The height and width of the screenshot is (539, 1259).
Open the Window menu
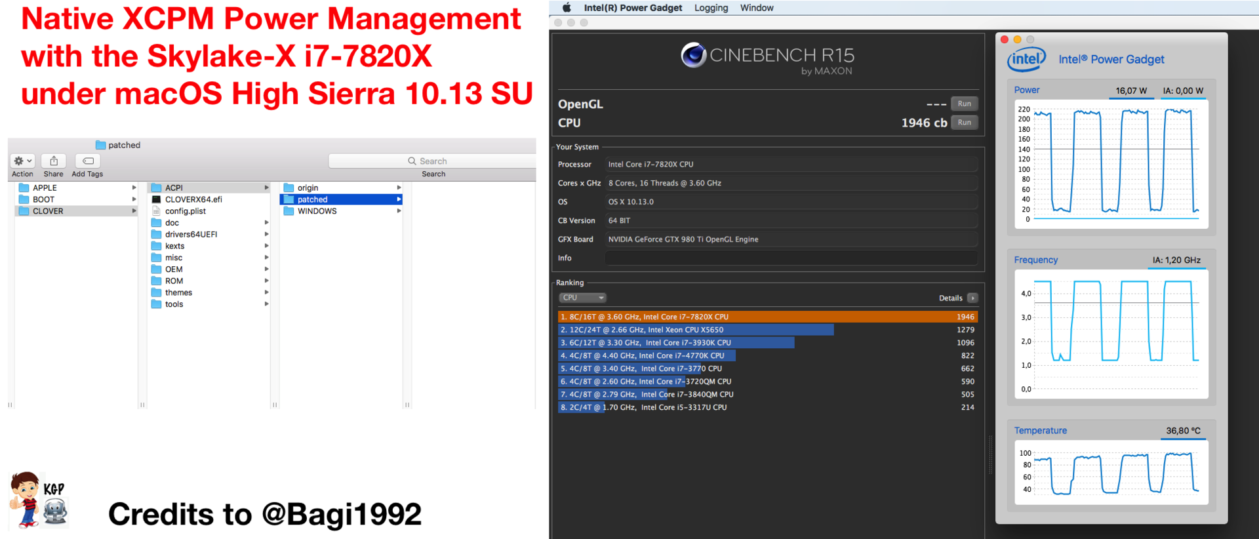pos(757,8)
